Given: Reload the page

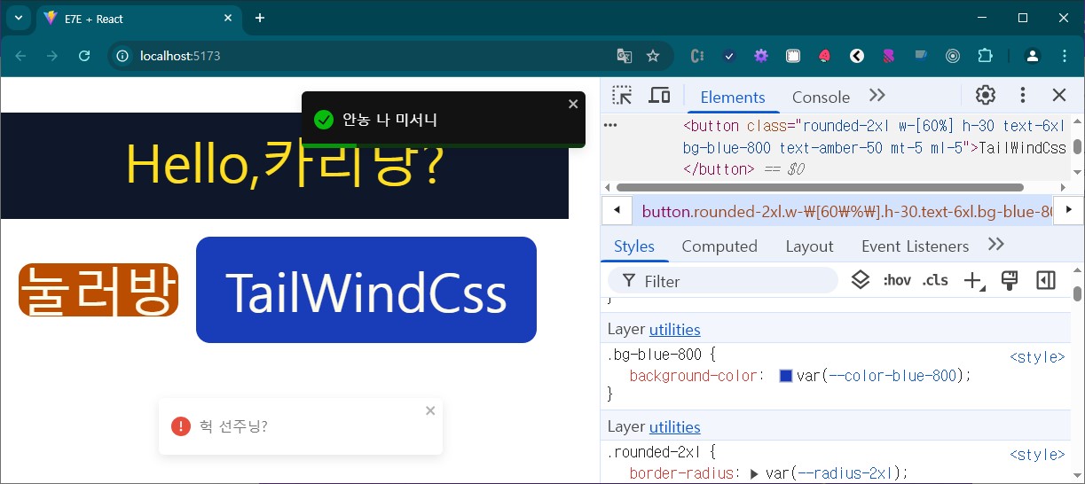Looking at the screenshot, I should coord(84,56).
